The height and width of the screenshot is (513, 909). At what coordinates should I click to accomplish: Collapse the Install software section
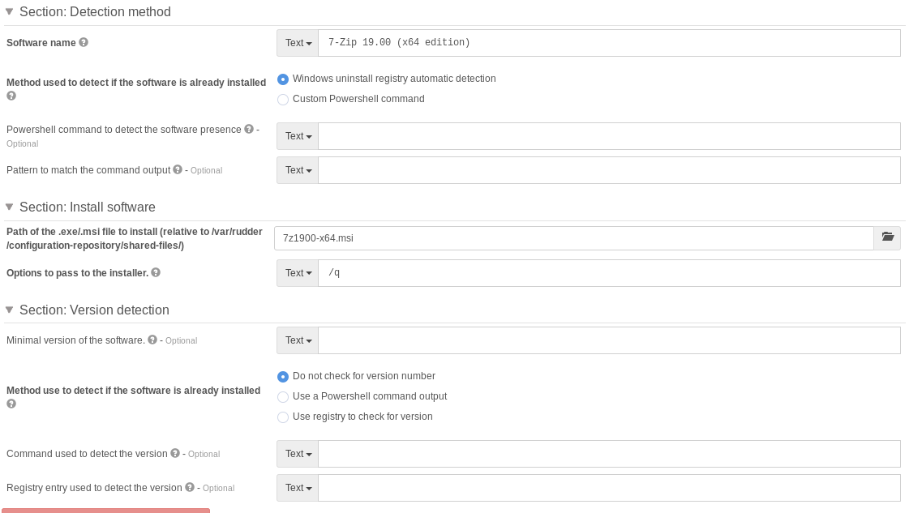10,207
